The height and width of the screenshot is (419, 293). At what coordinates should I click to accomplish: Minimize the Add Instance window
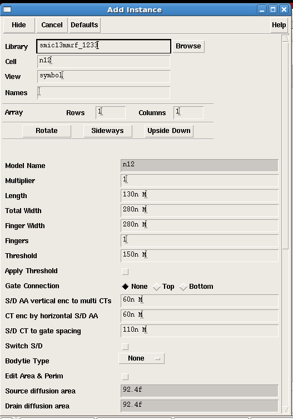coord(262,10)
